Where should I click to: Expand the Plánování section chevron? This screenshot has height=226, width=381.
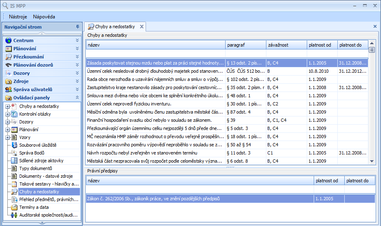point(77,49)
